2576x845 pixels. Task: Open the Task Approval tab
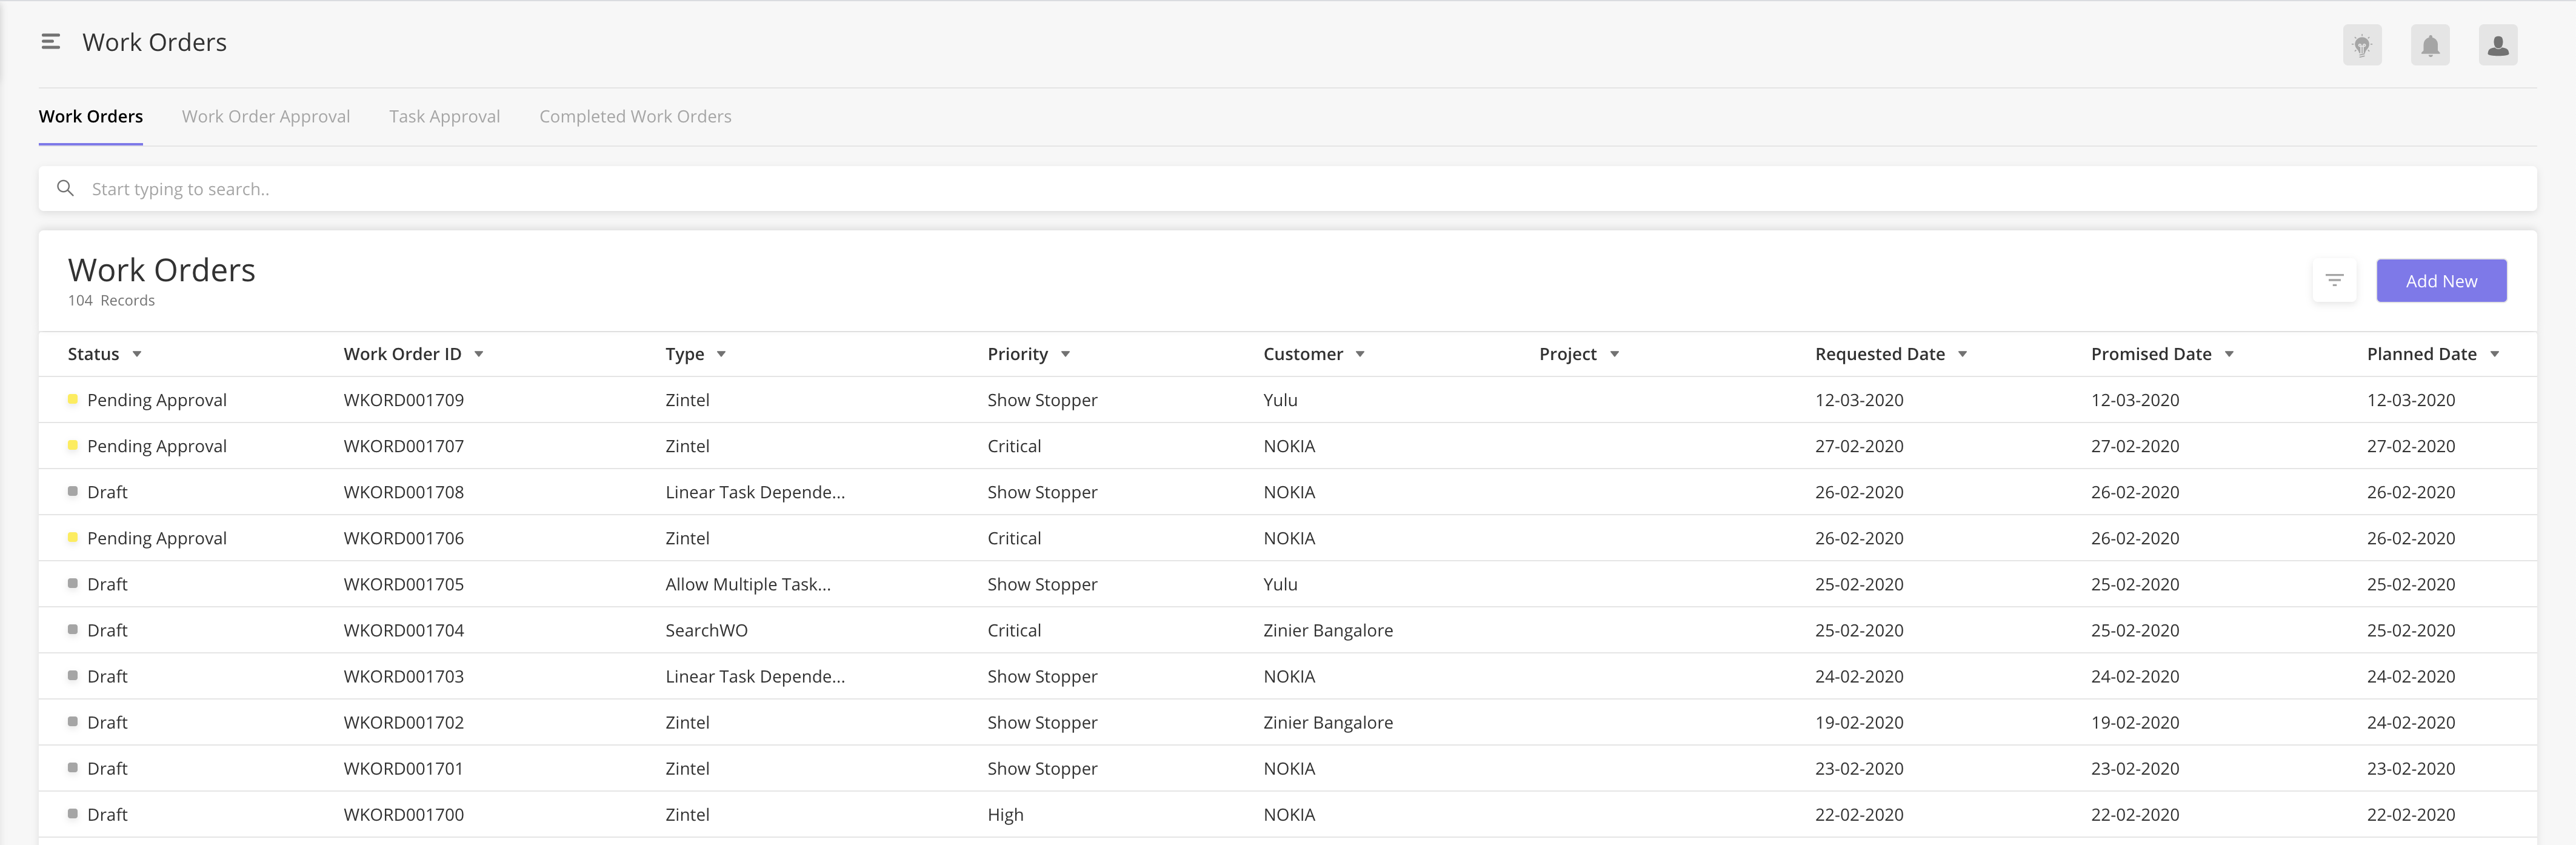pos(445,117)
